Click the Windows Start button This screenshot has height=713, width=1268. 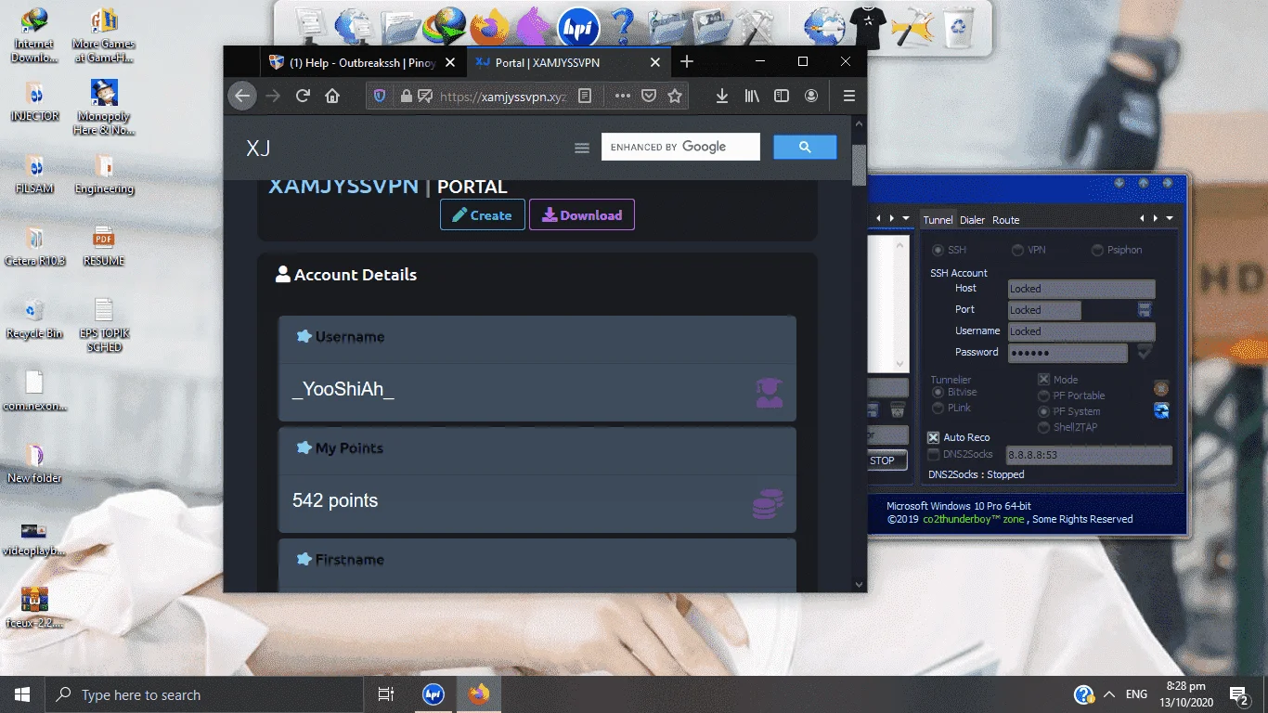22,694
